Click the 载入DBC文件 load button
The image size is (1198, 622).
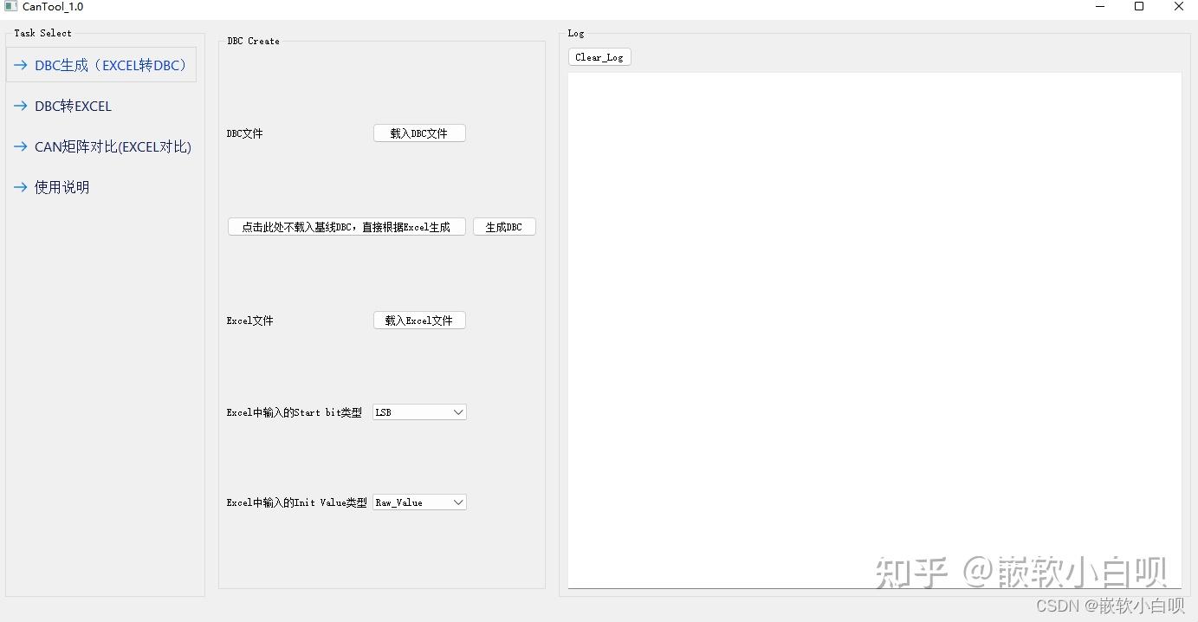[x=419, y=133]
